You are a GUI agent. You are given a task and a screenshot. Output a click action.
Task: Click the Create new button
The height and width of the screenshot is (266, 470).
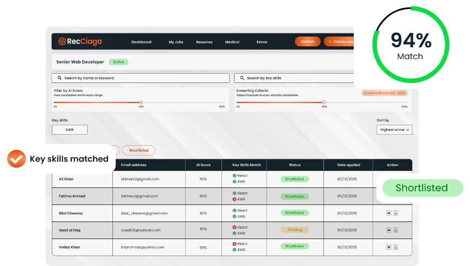339,42
